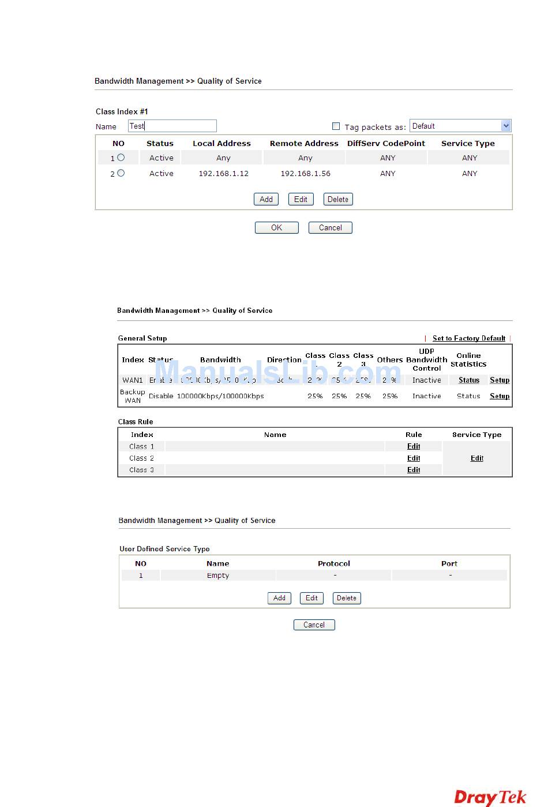Screen dimensions: 548x807
Task: Click Edit in User Defined Service Type
Action: 311,598
